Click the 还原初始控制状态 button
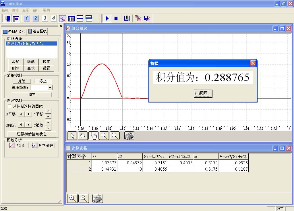Screen dimensions: 294x211 (32, 134)
